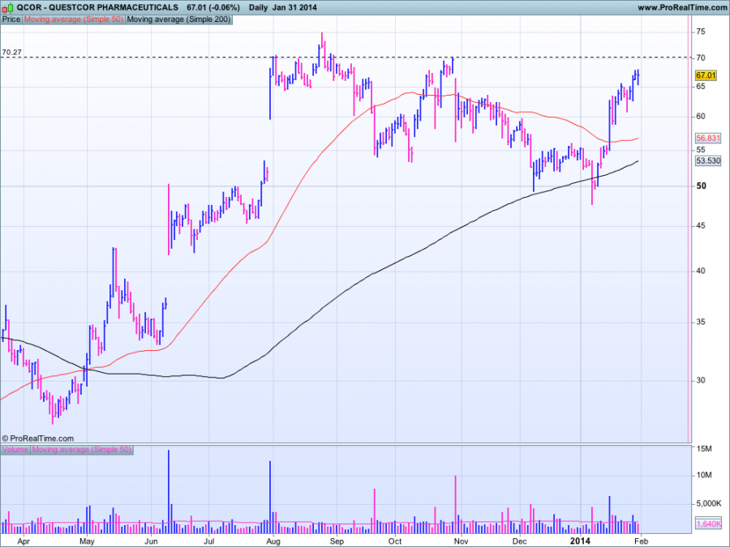This screenshot has width=730, height=547.
Task: Click the Volume legend label
Action: click(x=15, y=450)
